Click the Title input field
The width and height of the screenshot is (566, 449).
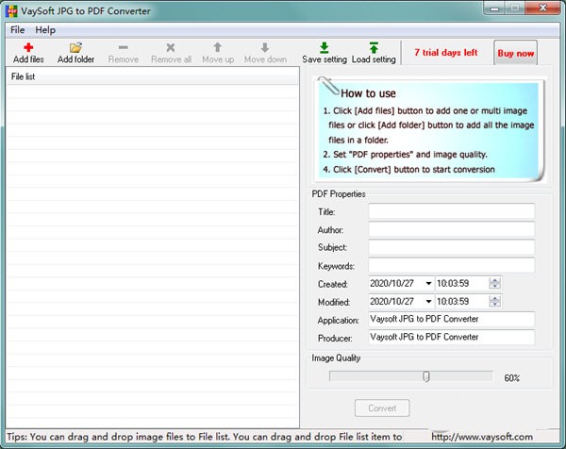click(x=451, y=211)
